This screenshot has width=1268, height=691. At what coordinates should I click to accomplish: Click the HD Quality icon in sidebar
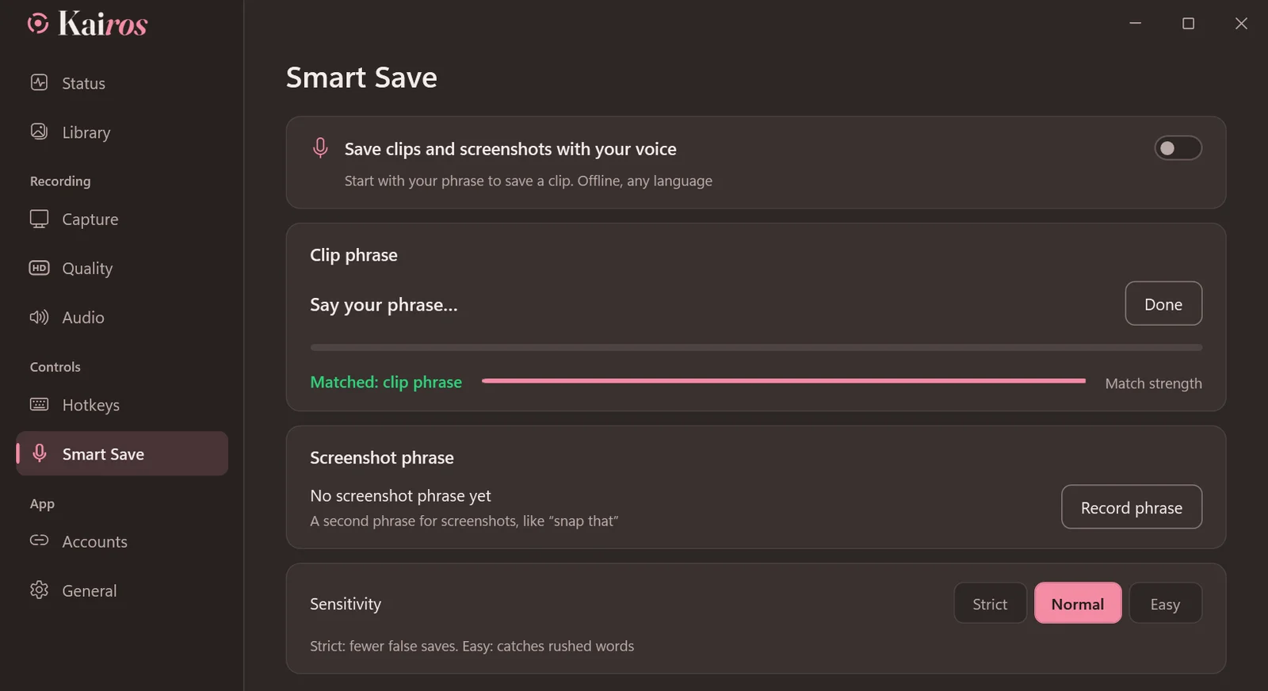[x=39, y=268]
